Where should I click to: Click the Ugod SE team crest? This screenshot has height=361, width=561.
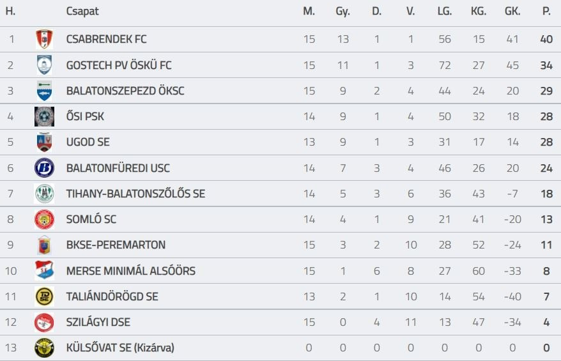point(44,142)
